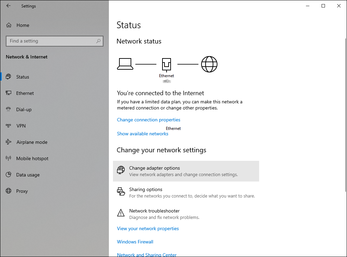Click the laptop diagram icon

point(125,64)
